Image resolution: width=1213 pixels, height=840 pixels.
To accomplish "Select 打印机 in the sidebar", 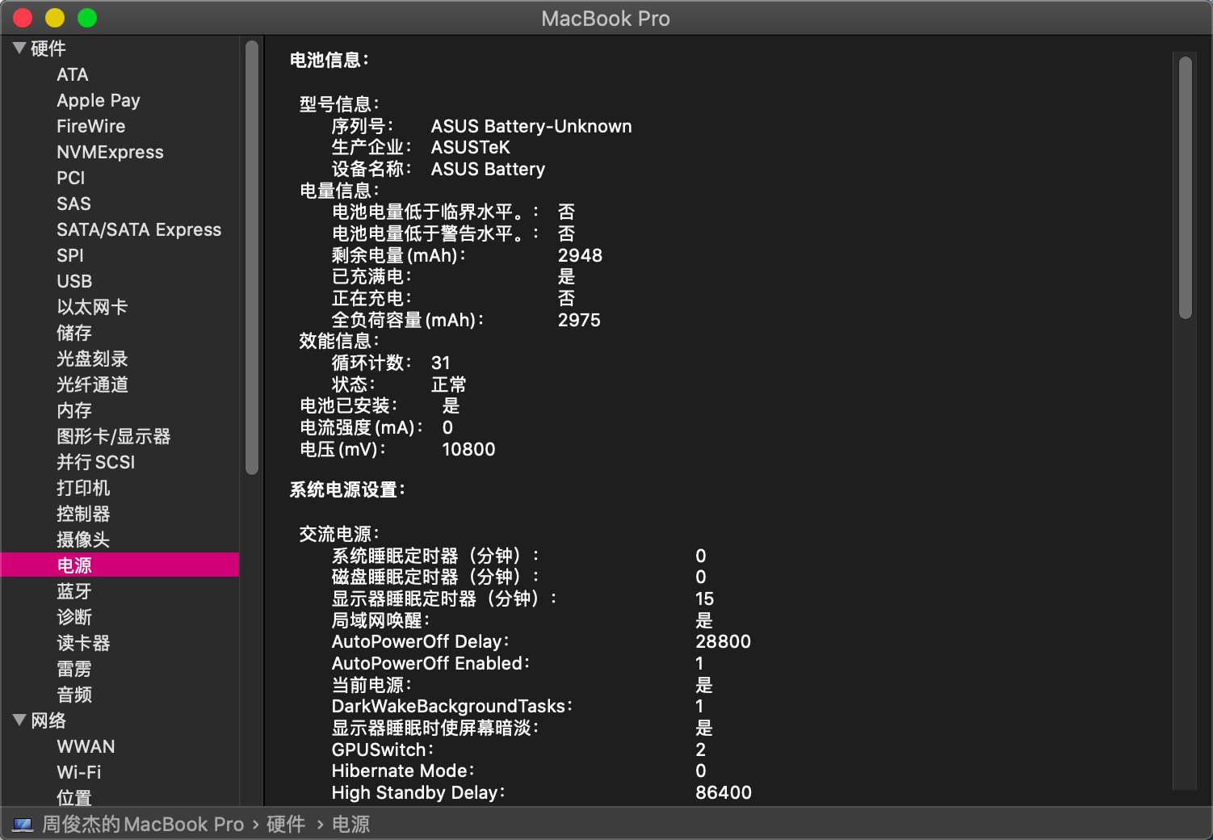I will pyautogui.click(x=83, y=488).
